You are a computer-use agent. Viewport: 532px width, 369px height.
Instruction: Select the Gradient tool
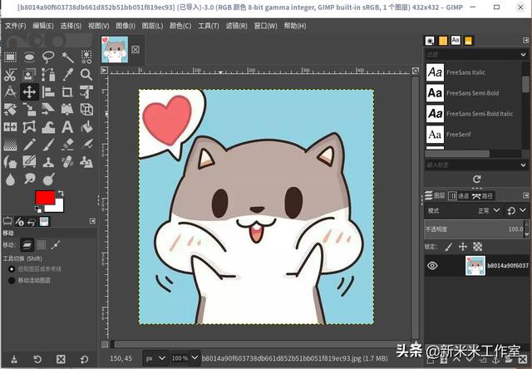tap(10, 145)
